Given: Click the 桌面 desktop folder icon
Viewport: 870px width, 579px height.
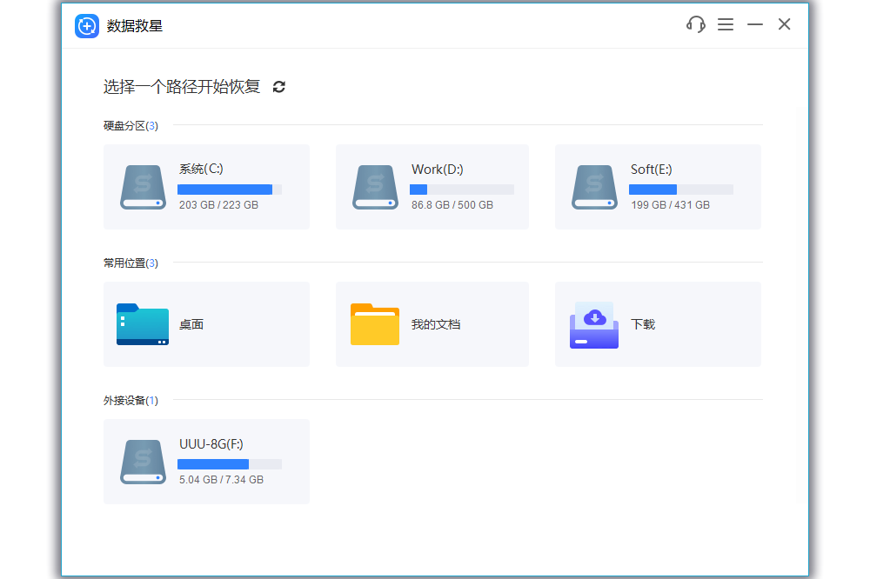Looking at the screenshot, I should click(143, 324).
